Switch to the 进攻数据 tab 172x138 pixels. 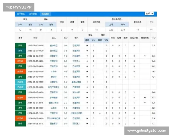pos(33,14)
